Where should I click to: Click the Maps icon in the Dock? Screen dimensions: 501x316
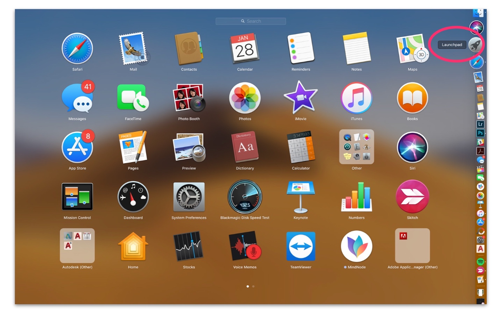click(480, 115)
